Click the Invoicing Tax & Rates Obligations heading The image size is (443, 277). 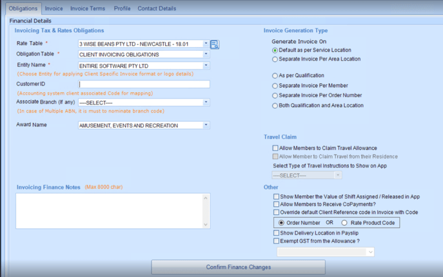59,30
